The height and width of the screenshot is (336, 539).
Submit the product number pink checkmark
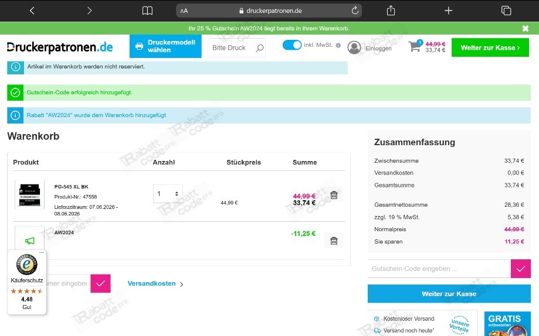pos(100,283)
